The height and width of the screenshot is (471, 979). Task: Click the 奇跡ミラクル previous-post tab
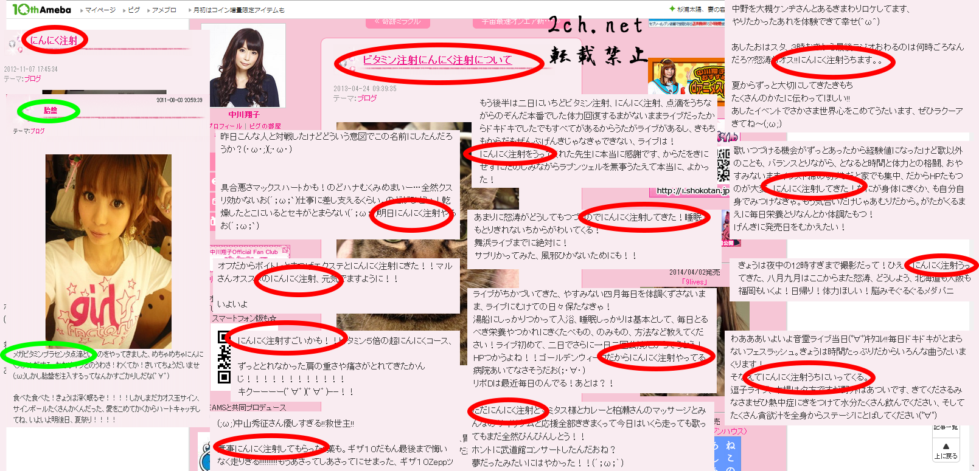click(x=398, y=22)
